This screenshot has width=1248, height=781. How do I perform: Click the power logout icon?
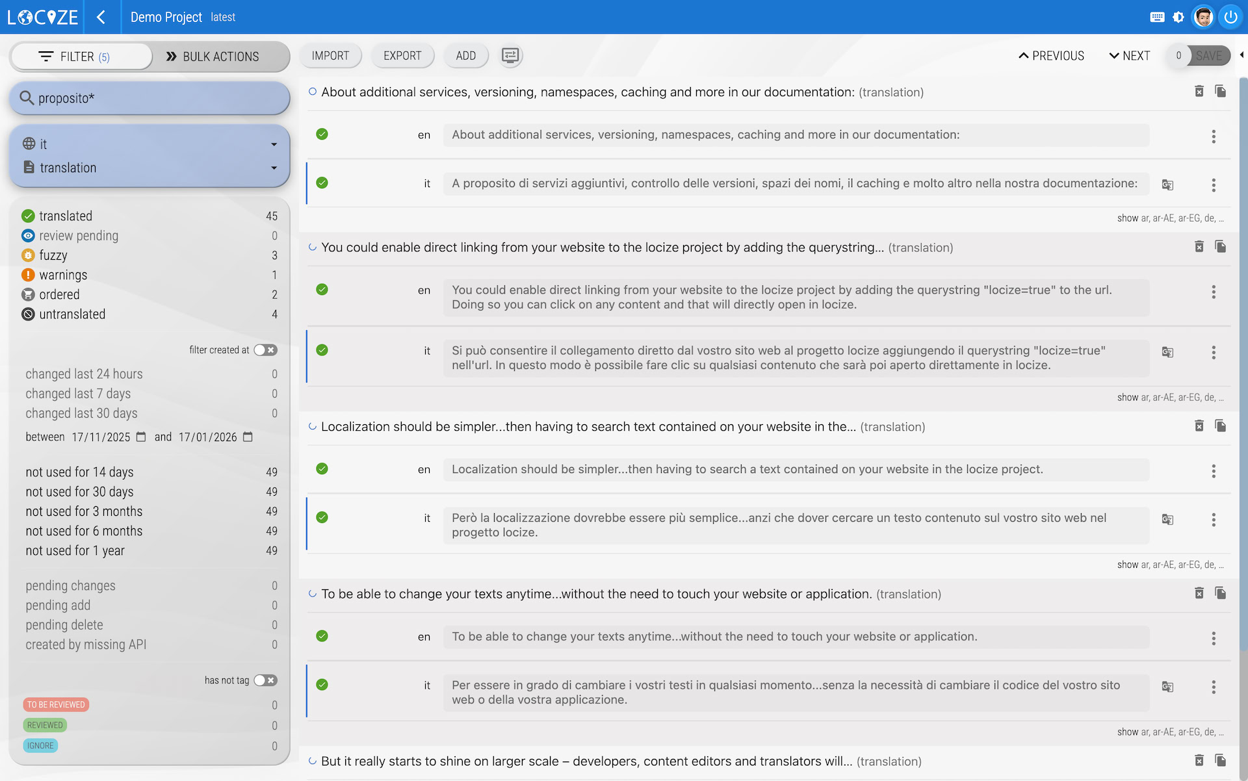1230,18
